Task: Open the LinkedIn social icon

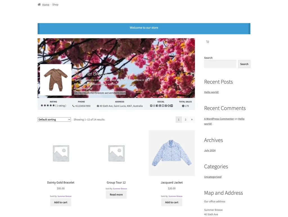Action: tap(160, 106)
